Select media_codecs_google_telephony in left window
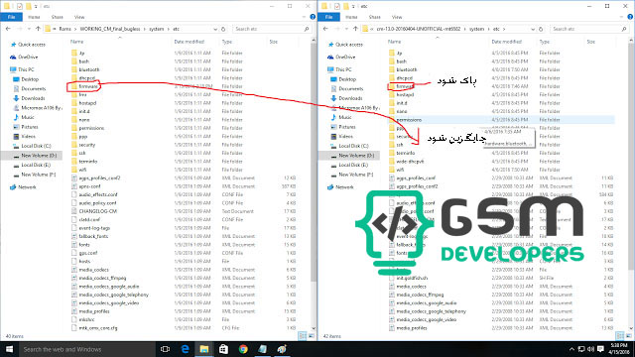635x357 pixels. 110,295
